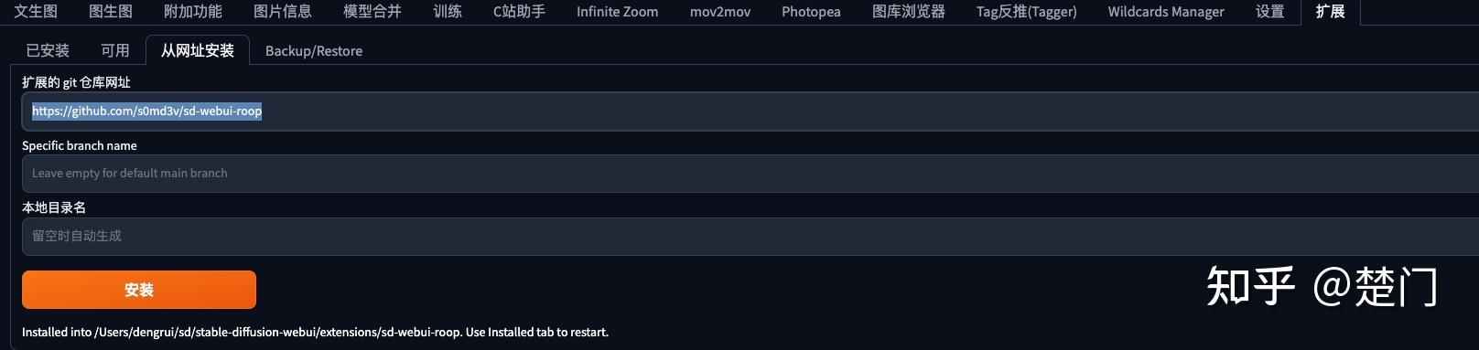Open the Infinite Zoom tab

click(617, 12)
